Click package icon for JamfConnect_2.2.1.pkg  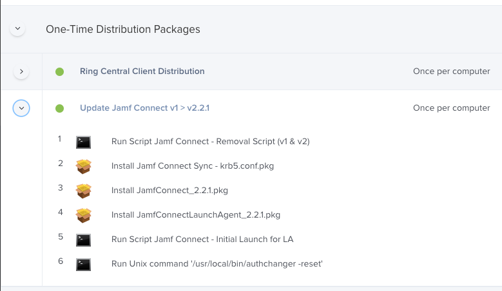(x=84, y=191)
